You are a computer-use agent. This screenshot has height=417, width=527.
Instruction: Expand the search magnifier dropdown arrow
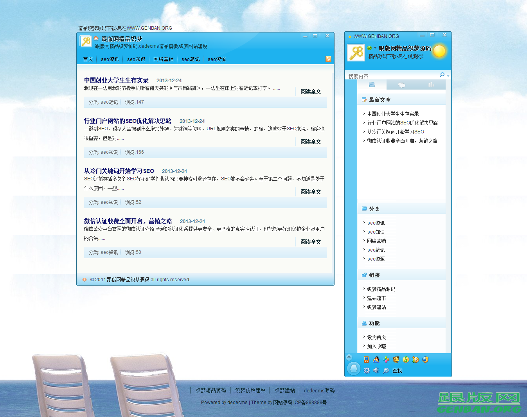tap(448, 76)
